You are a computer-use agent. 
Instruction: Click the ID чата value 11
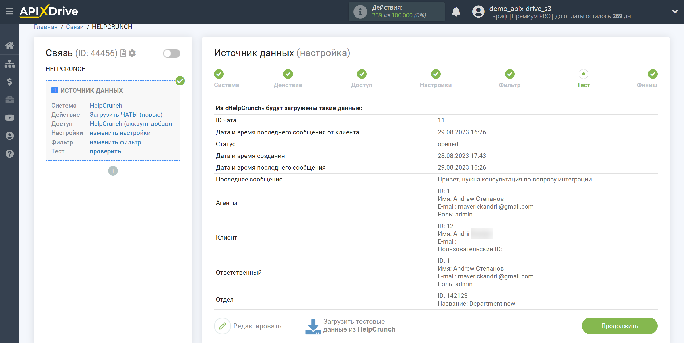point(441,120)
